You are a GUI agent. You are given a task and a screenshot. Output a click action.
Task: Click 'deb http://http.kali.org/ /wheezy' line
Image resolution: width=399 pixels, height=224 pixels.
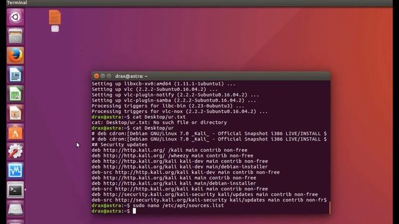172,156
